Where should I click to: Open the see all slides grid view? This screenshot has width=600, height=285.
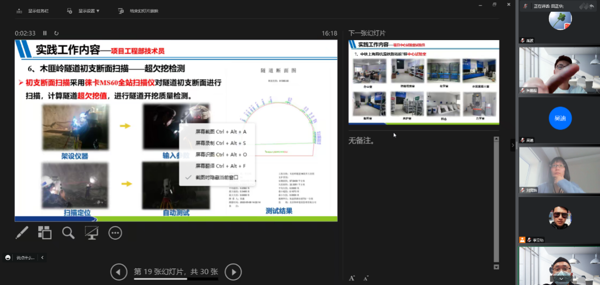pyautogui.click(x=45, y=233)
